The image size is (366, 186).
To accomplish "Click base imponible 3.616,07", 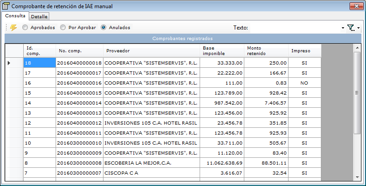I will point(222,173).
